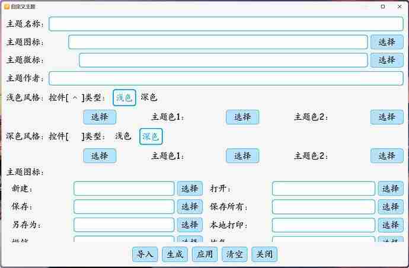The image size is (409, 268).
Task: Click the 打开 icon path field
Action: pyautogui.click(x=324, y=189)
